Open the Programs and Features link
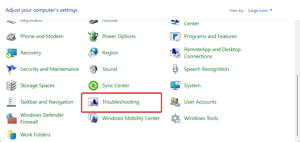Viewport: 300px width, 142px height. (x=210, y=36)
